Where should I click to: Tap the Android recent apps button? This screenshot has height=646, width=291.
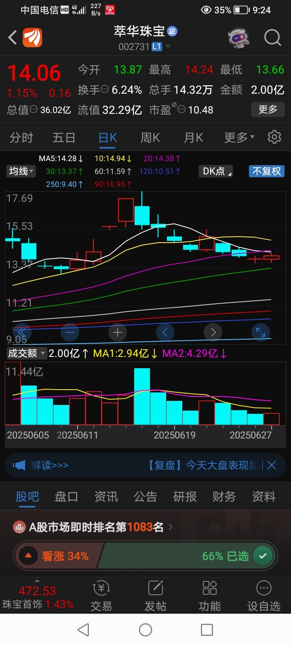click(x=207, y=630)
